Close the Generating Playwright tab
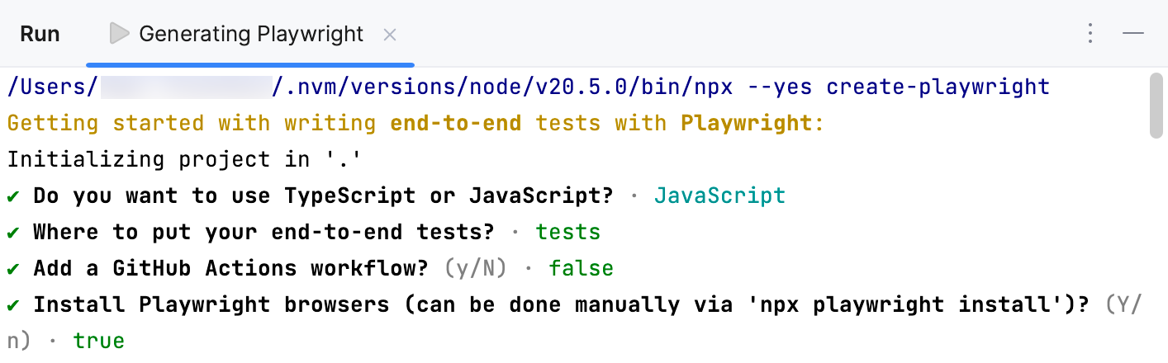 391,35
